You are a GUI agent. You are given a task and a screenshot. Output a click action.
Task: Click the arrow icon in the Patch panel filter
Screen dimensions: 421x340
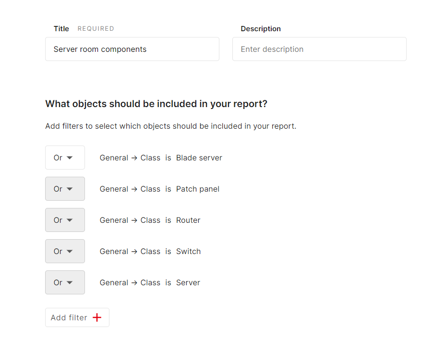pos(134,189)
